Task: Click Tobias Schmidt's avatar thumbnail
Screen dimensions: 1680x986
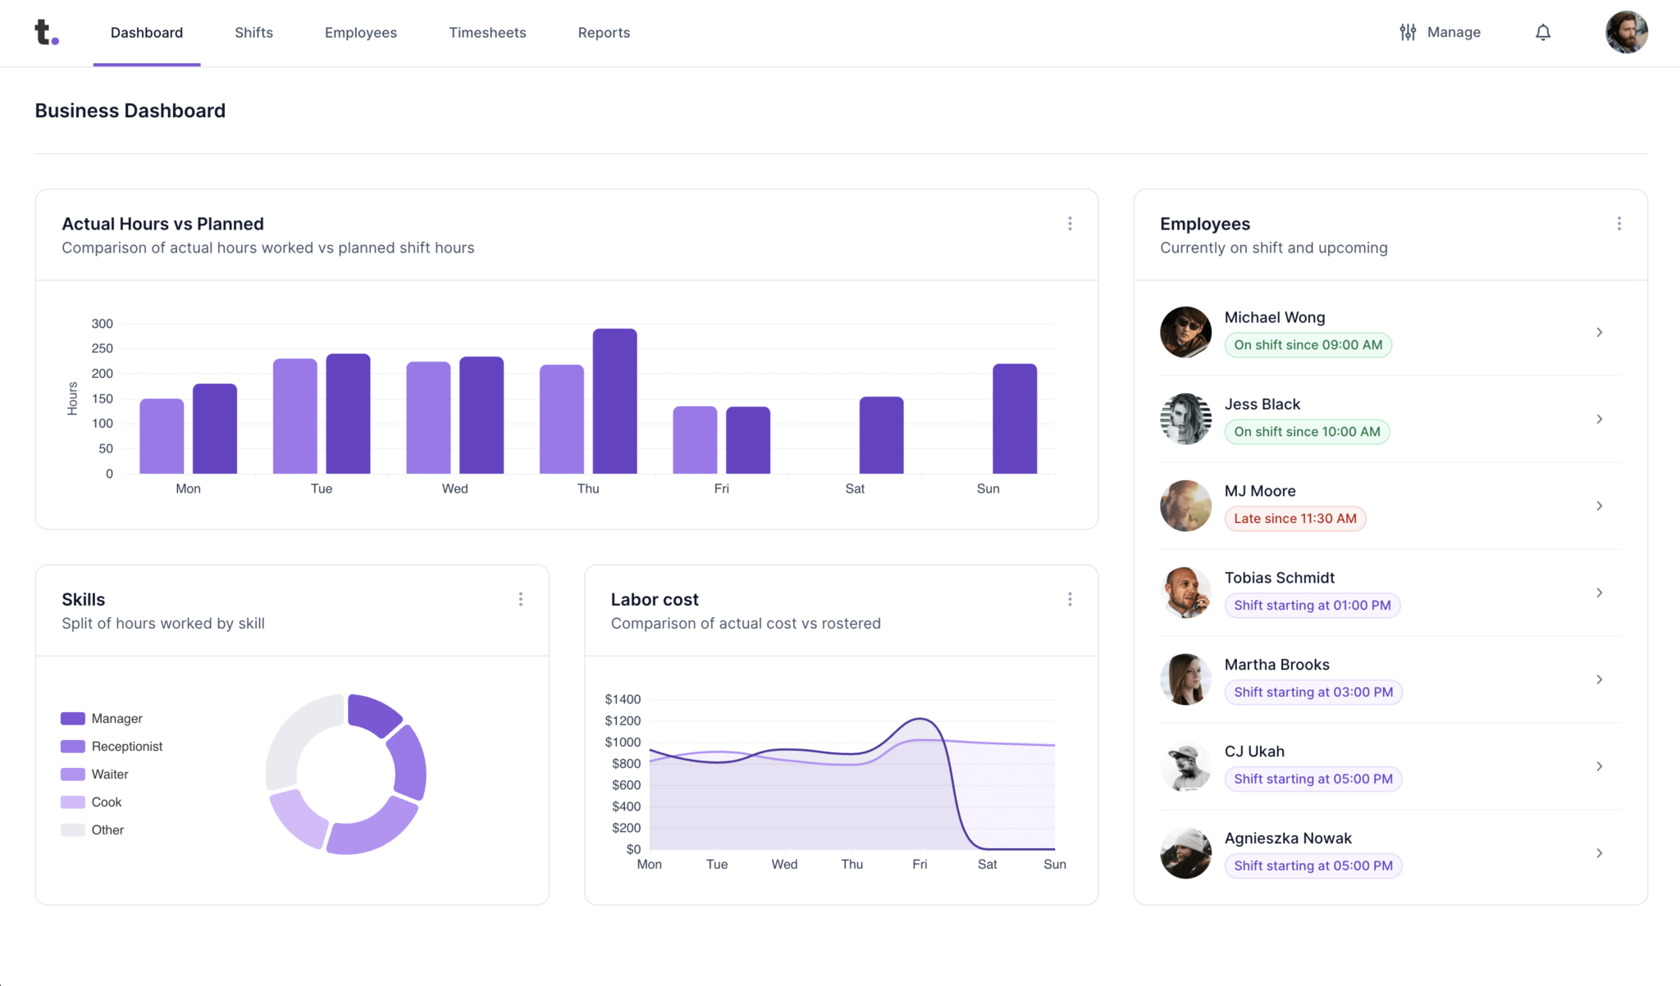Action: [1185, 593]
